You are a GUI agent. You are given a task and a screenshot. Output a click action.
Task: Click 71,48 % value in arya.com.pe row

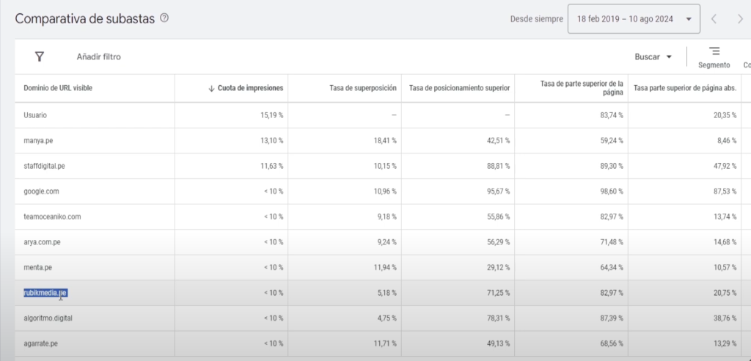[612, 242]
